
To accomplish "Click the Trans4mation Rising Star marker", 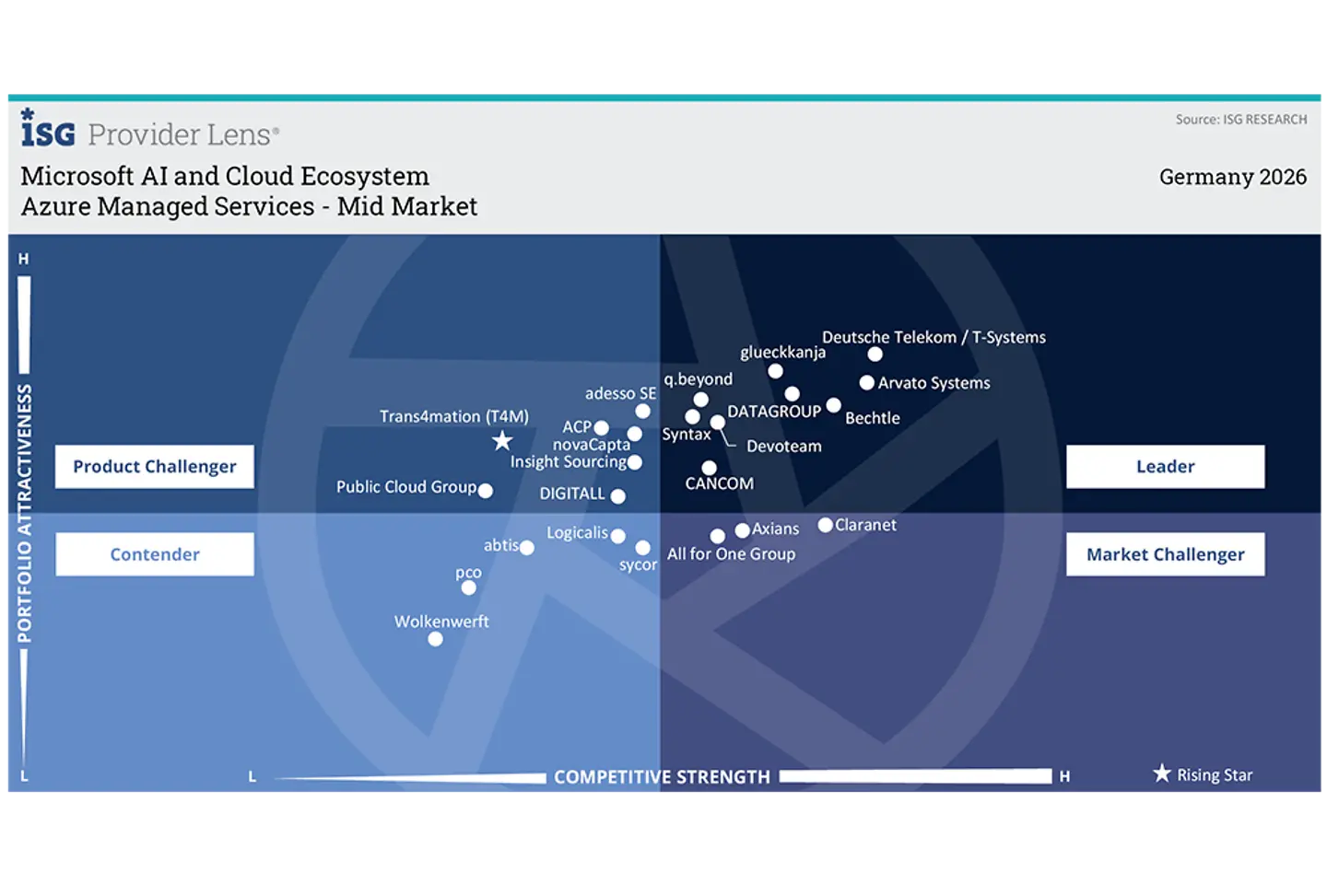I will coord(502,441).
